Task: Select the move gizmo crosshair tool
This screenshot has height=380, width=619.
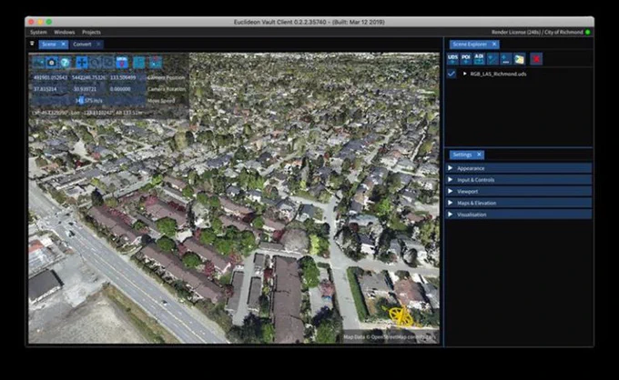Action: (x=82, y=63)
